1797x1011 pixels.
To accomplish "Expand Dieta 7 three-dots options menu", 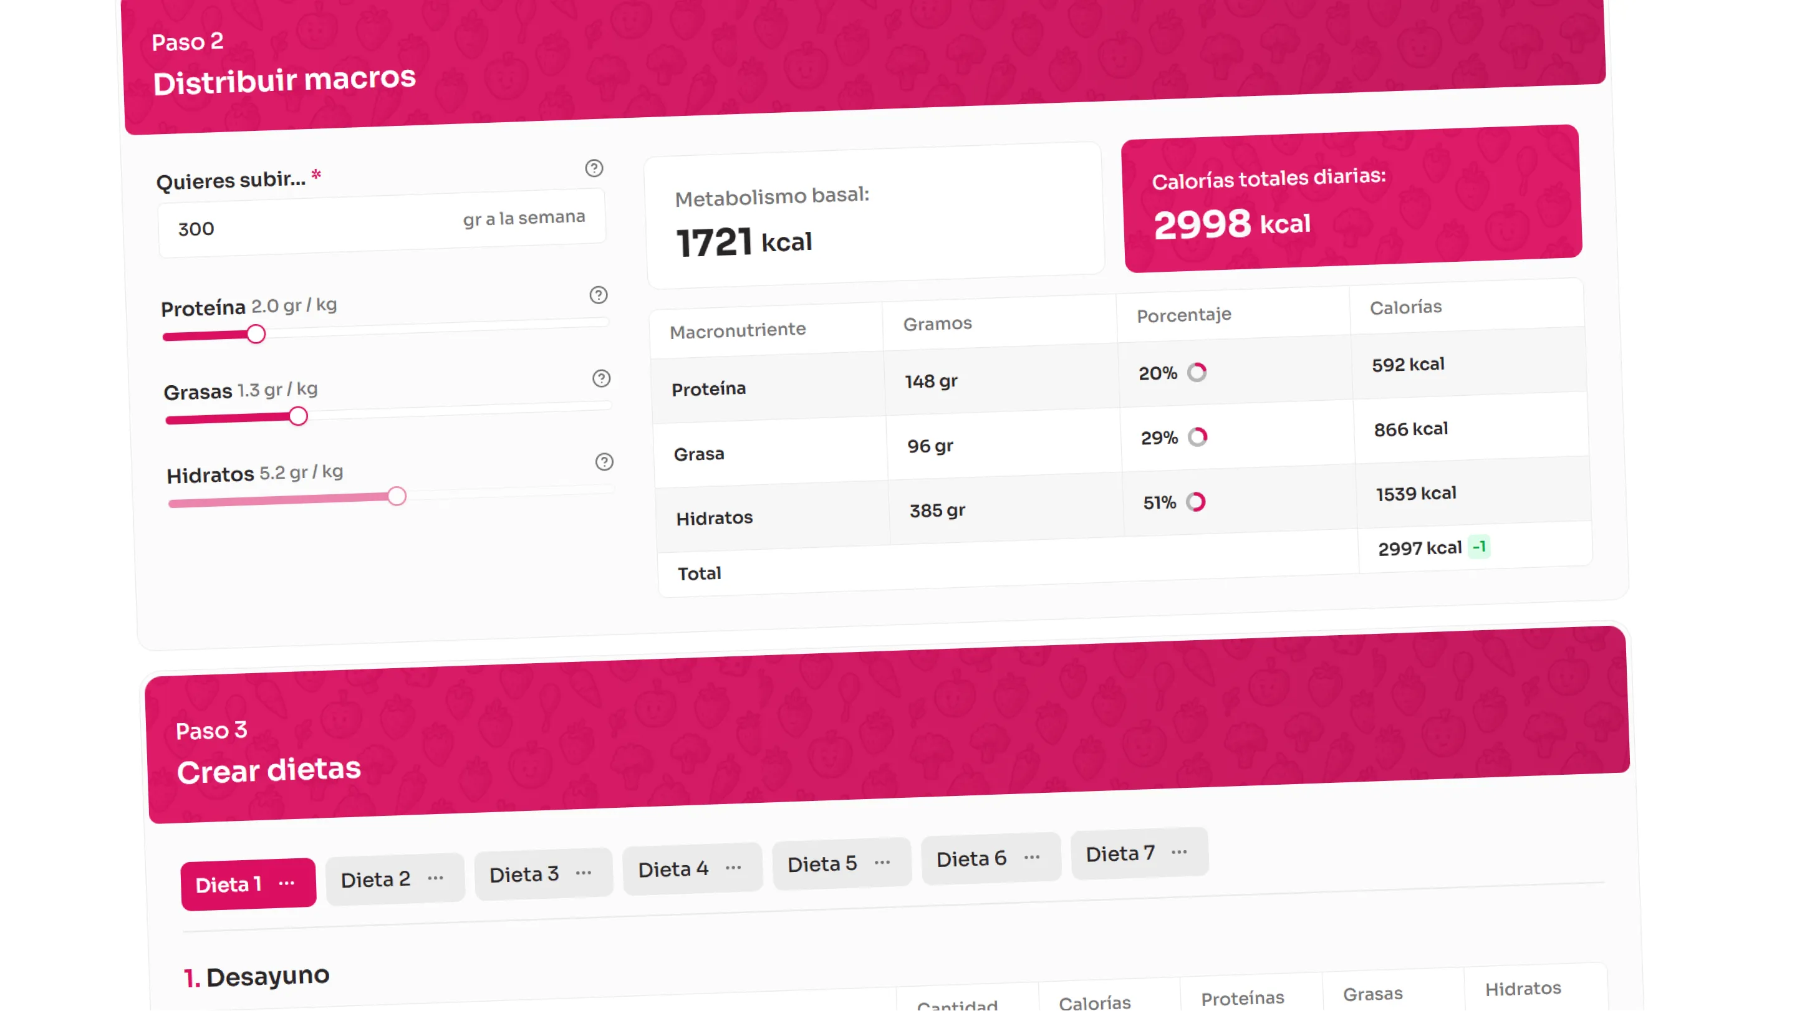I will coord(1180,852).
